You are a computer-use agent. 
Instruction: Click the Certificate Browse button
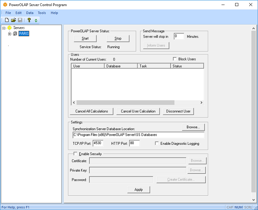[198, 161]
